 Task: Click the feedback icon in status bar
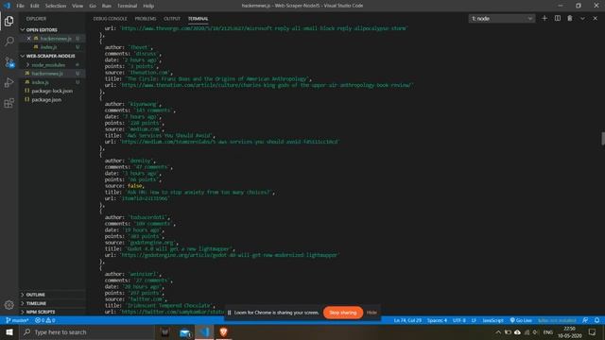click(585, 320)
